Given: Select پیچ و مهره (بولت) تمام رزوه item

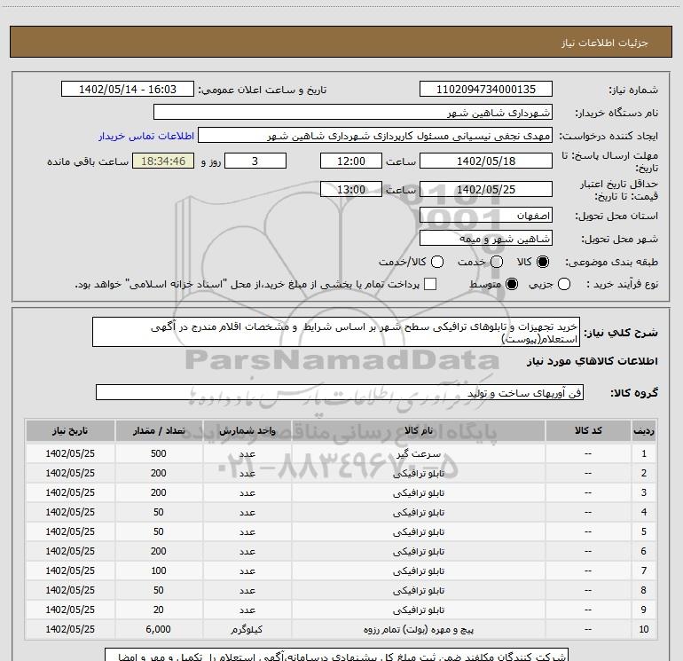Looking at the screenshot, I should [419, 630].
